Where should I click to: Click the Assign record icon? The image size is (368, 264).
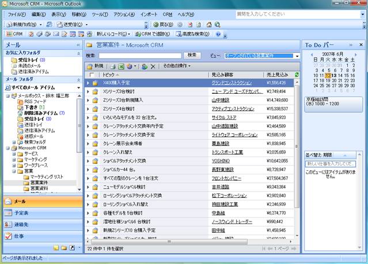[145, 67]
